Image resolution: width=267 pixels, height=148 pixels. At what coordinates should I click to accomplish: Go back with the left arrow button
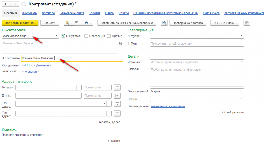click(x=6, y=4)
